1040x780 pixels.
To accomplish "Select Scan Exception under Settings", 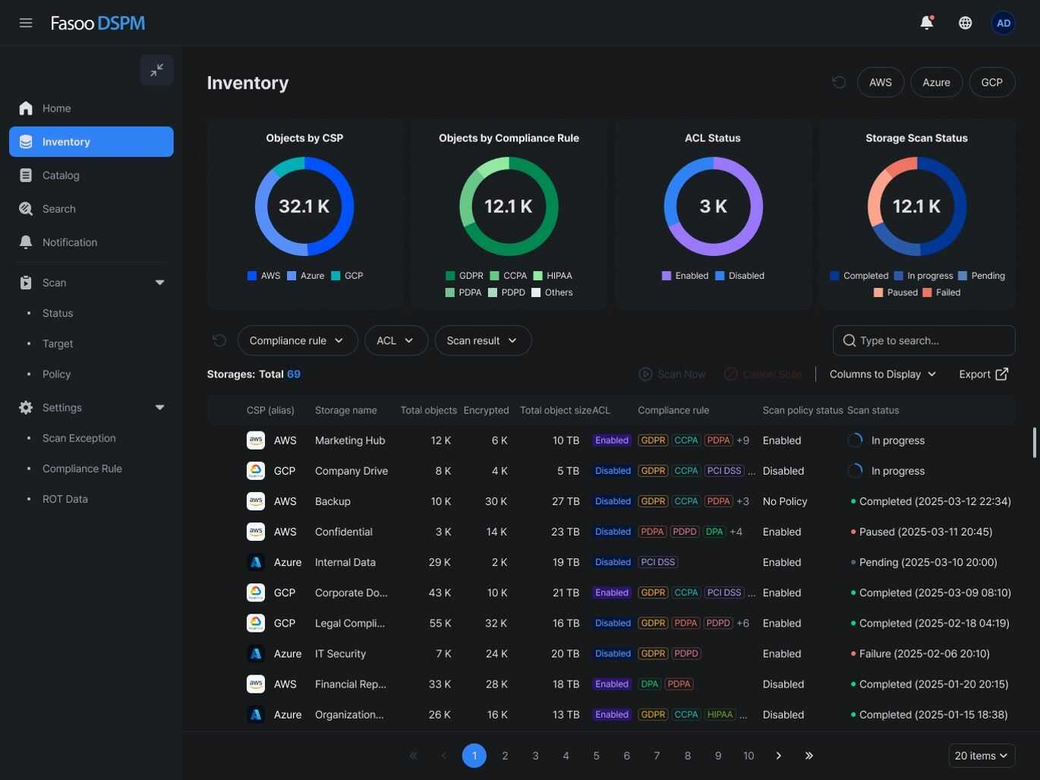I will pos(79,437).
